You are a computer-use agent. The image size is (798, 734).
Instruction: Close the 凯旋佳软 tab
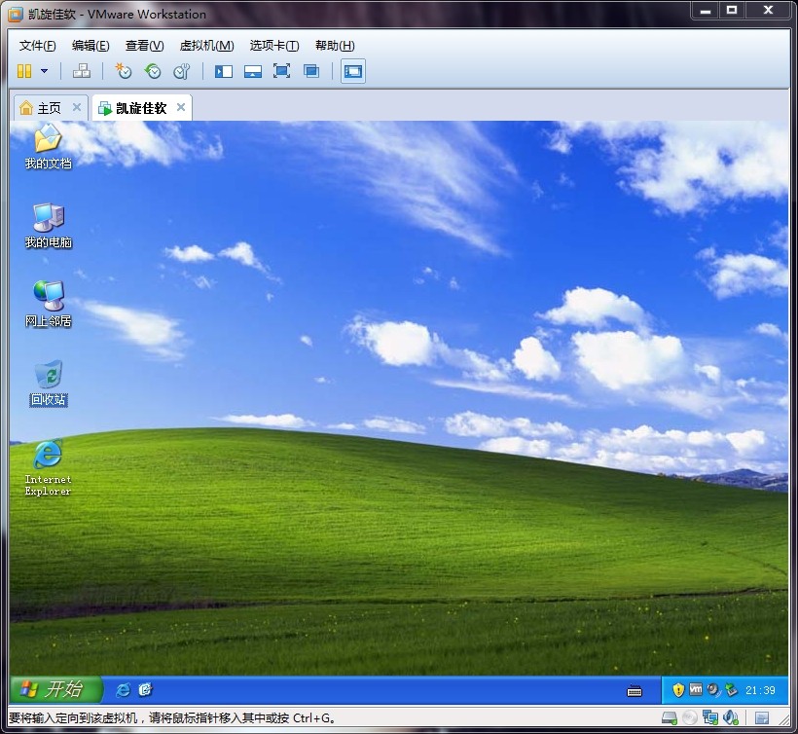181,107
